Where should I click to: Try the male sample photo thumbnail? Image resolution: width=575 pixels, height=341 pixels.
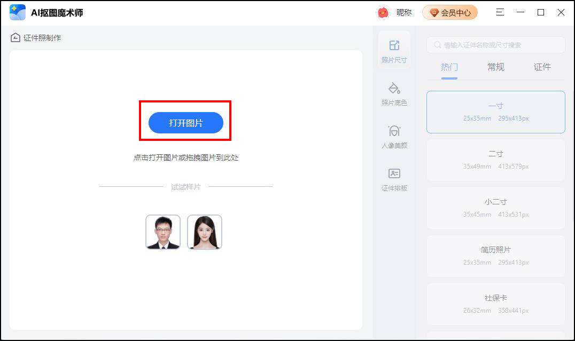coord(163,232)
